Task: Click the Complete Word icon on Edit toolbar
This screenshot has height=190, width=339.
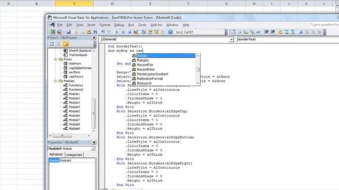Action: tap(258, 32)
